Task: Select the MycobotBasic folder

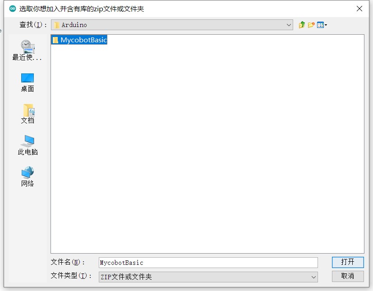Action: pyautogui.click(x=79, y=40)
